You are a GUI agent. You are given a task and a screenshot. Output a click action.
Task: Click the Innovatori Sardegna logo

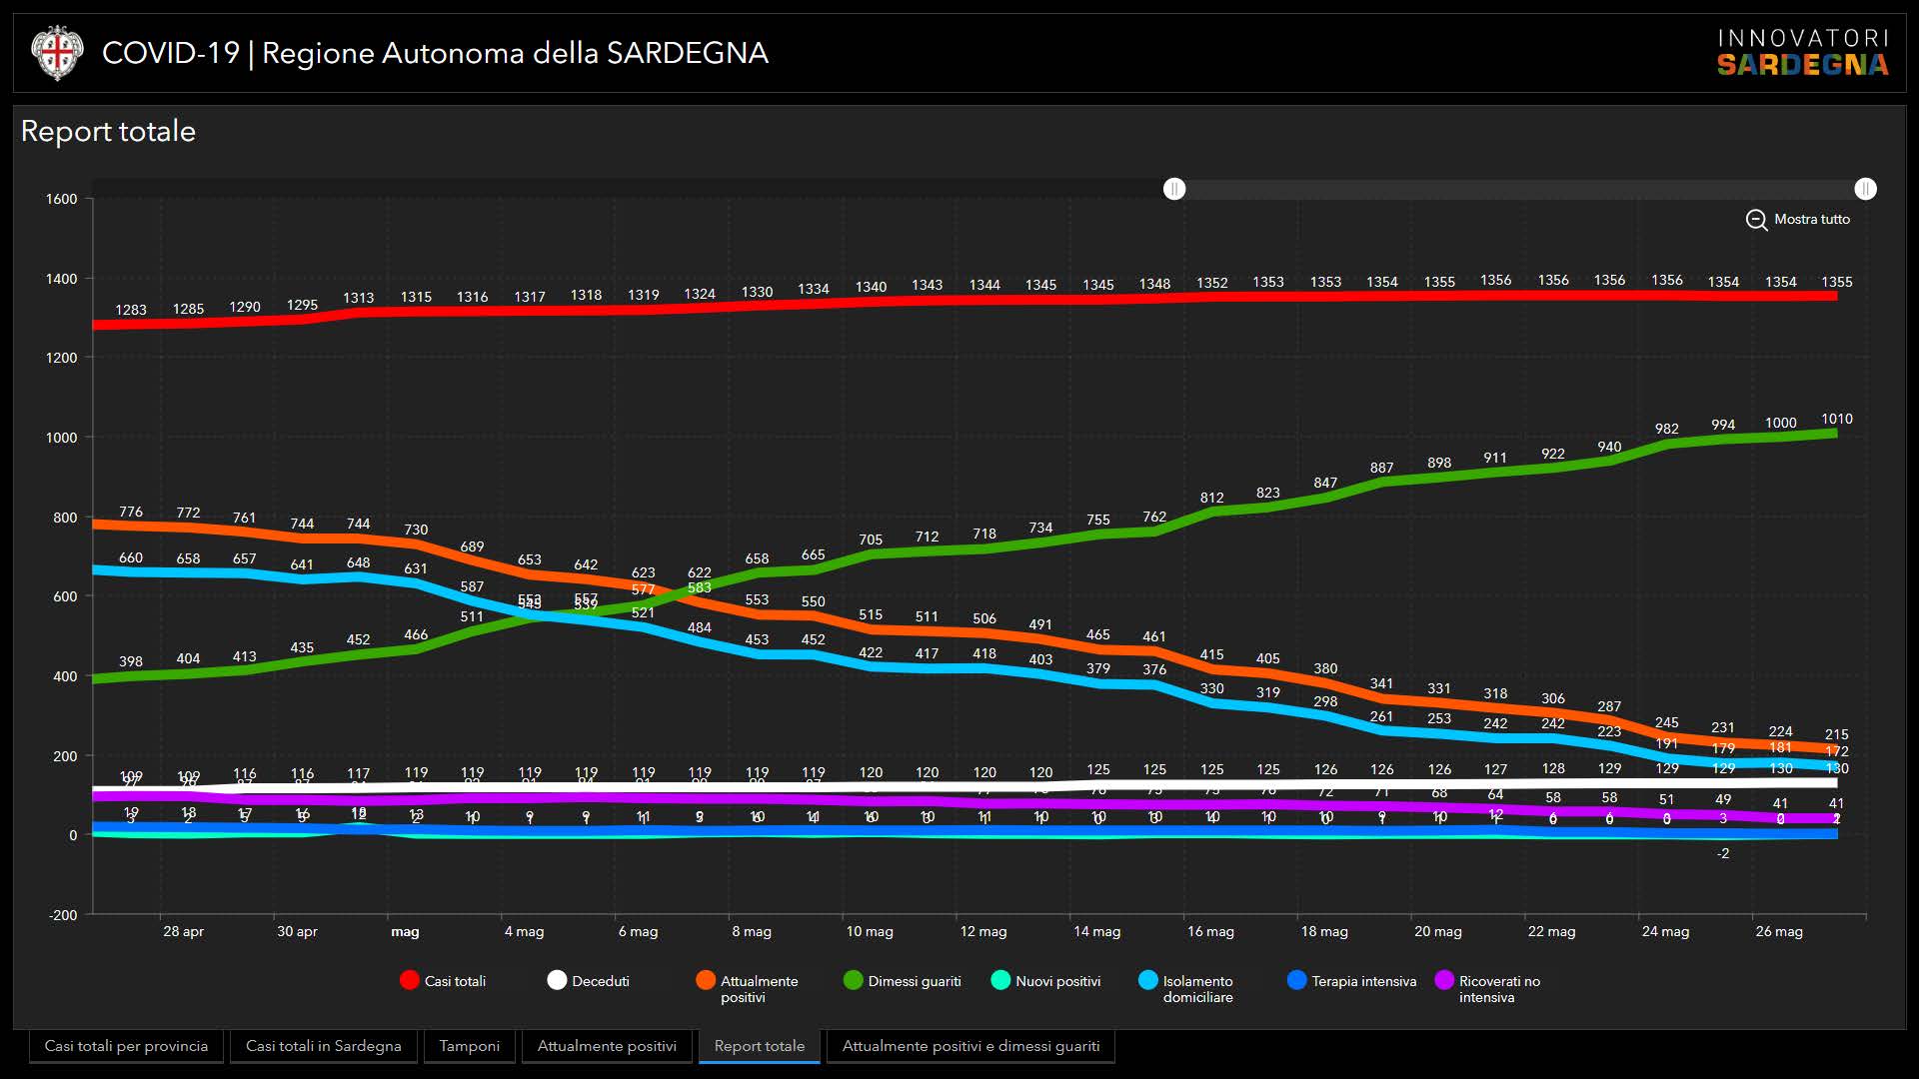coord(1802,53)
